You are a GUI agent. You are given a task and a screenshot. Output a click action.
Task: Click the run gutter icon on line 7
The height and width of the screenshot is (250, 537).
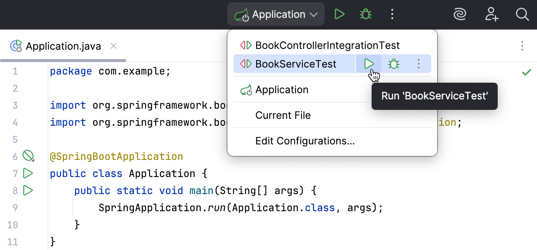point(28,173)
